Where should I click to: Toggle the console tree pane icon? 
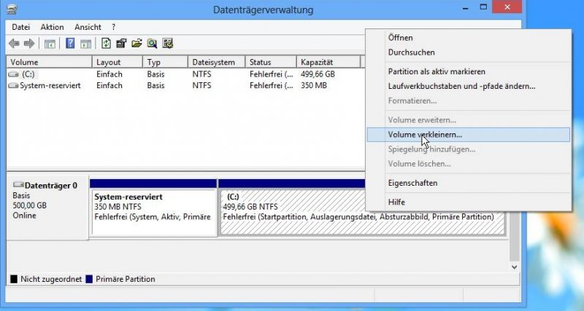50,44
